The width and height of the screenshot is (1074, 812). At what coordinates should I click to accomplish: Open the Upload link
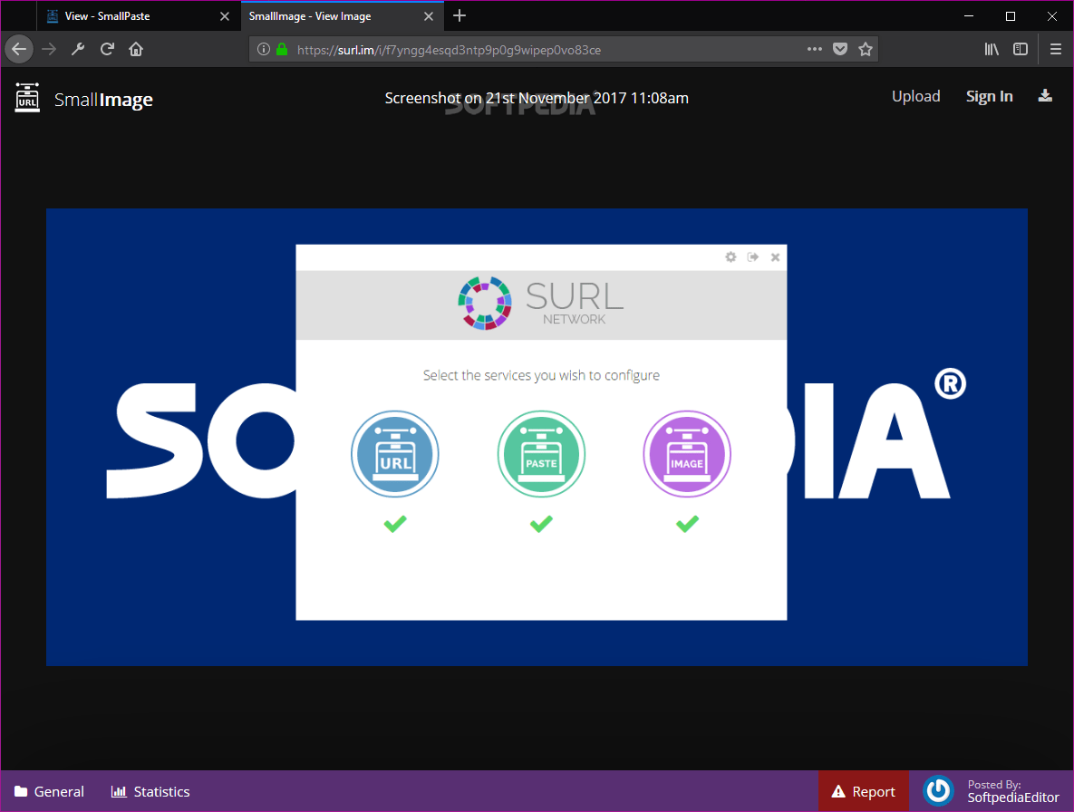[915, 97]
